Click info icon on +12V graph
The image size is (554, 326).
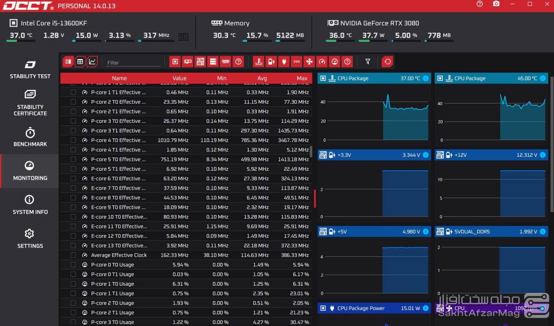(543, 155)
